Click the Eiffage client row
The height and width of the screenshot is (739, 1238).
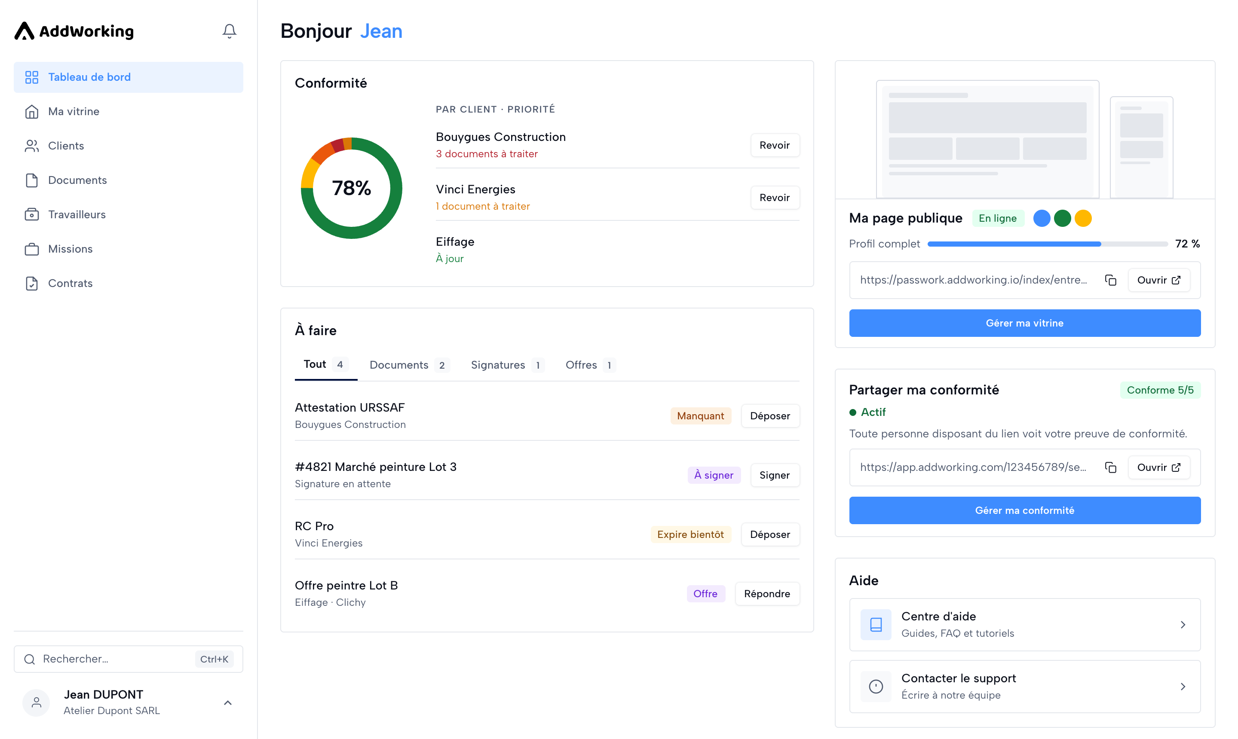[617, 250]
